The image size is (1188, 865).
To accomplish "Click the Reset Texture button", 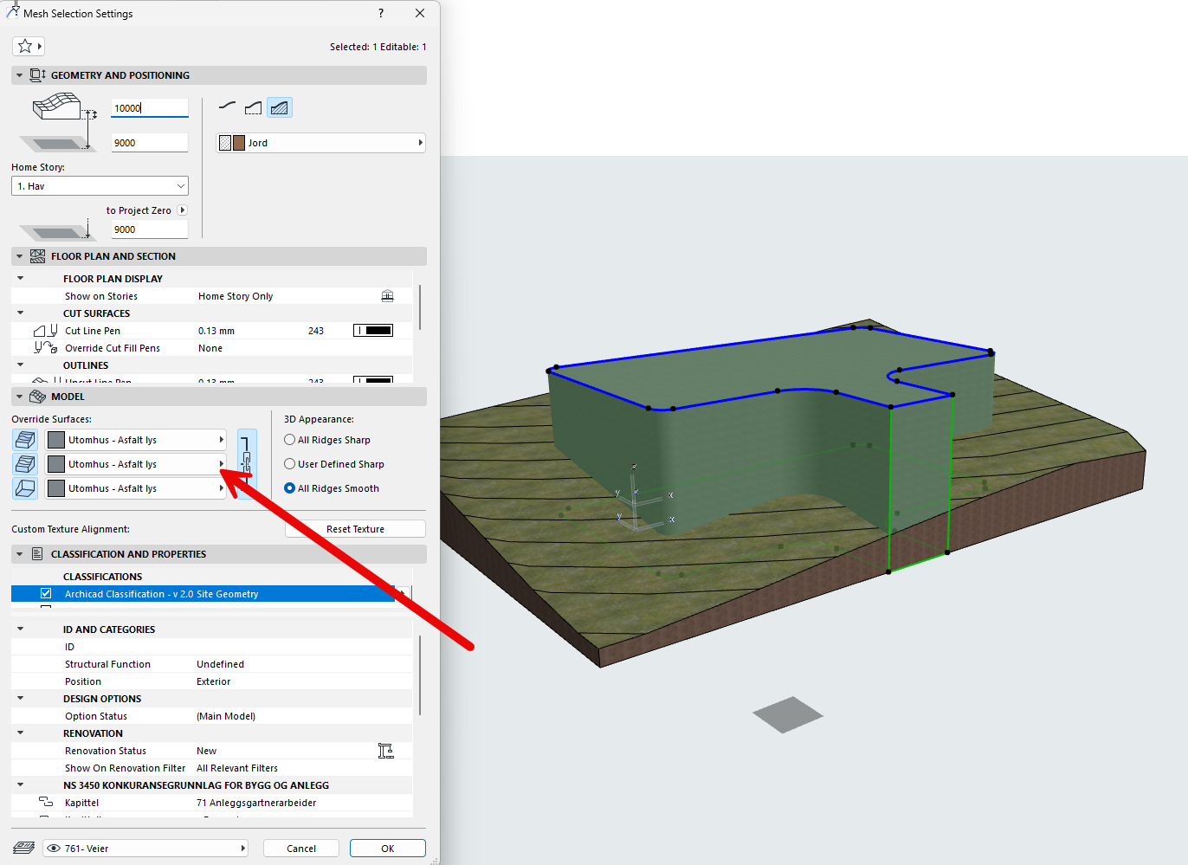I will point(355,529).
